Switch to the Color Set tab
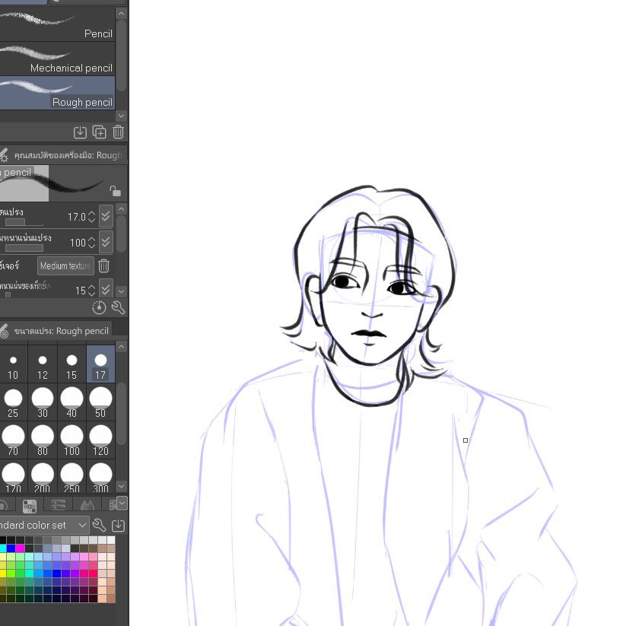Screen dimensions: 626x626 29,505
